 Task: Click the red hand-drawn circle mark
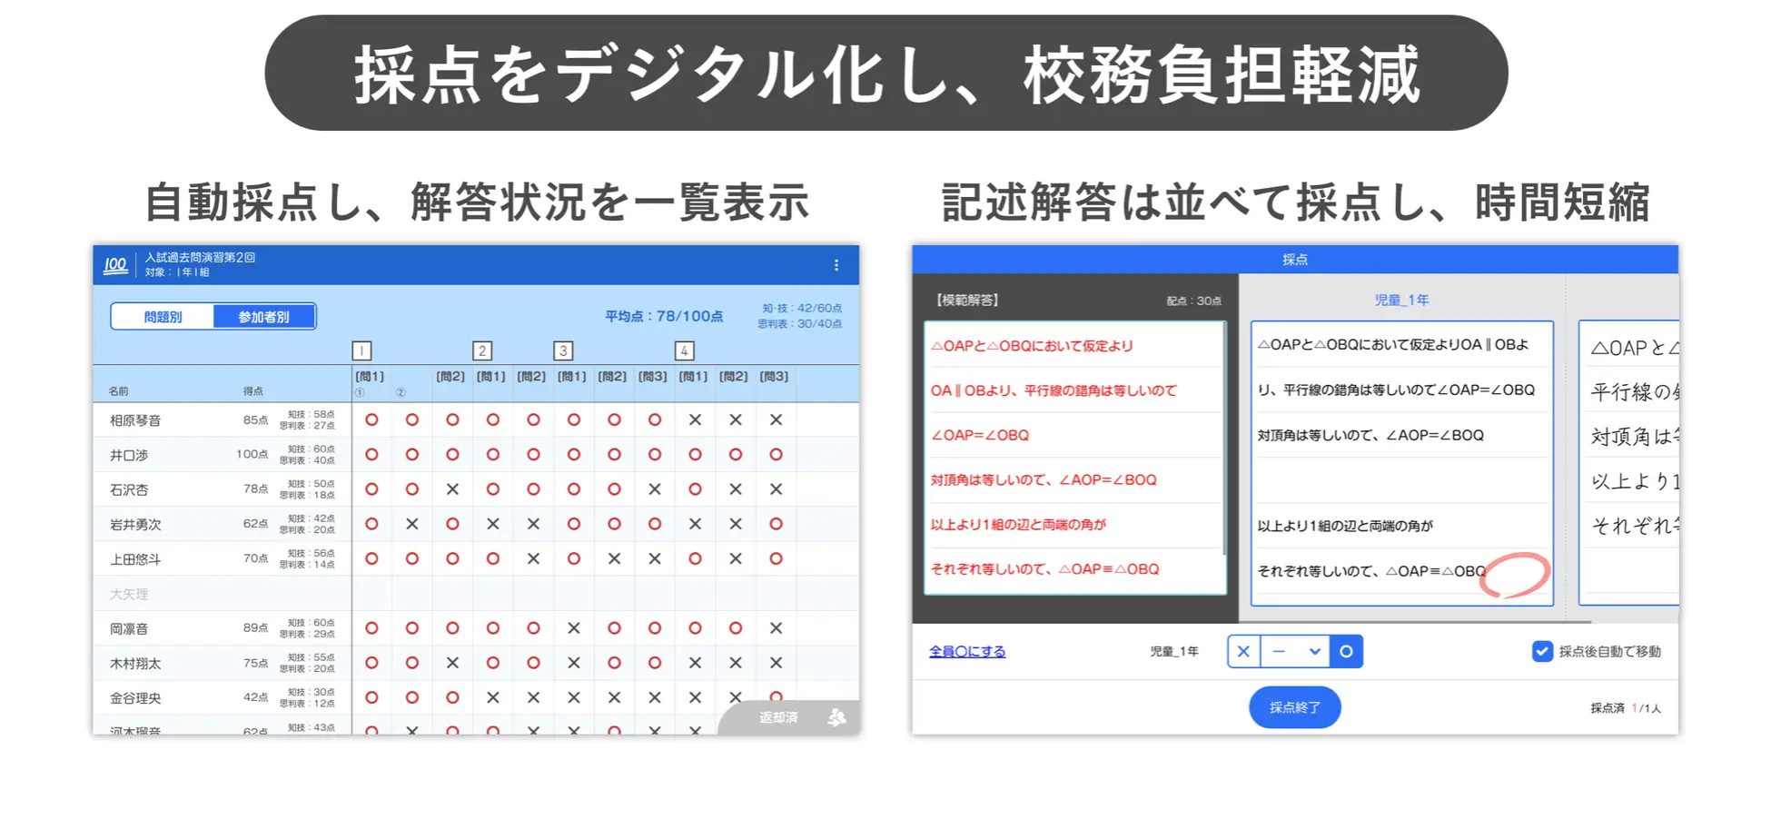(x=1514, y=575)
